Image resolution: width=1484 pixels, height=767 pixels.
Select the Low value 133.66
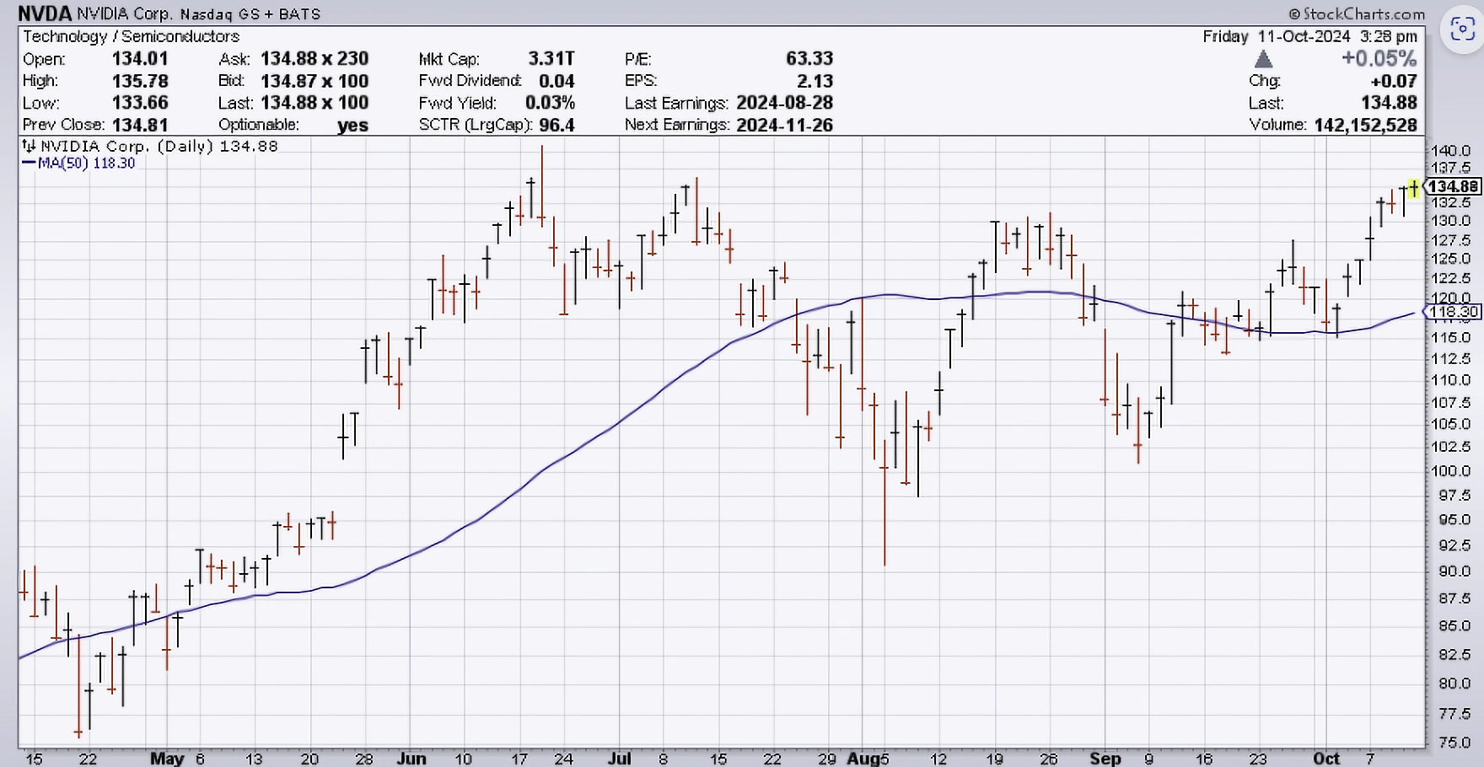coord(140,103)
